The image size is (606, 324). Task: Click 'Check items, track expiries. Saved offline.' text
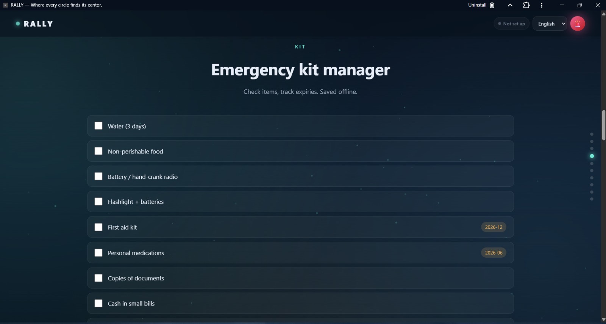coord(300,92)
